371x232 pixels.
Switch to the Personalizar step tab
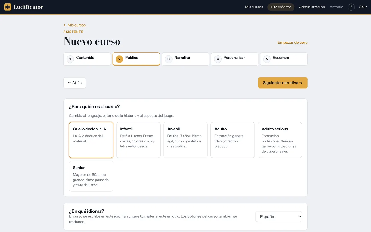pos(235,59)
